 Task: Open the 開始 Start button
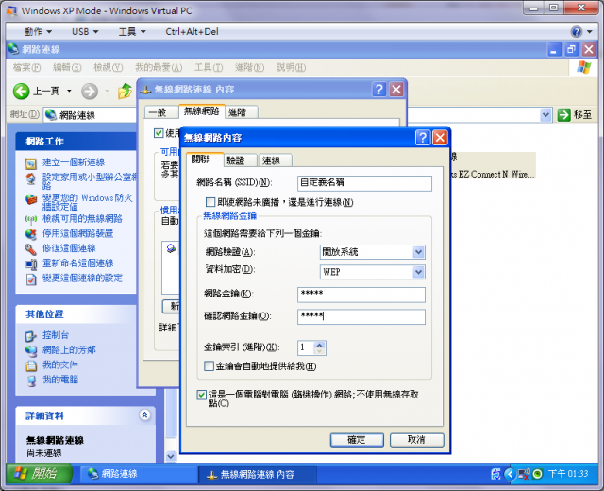tap(40, 474)
